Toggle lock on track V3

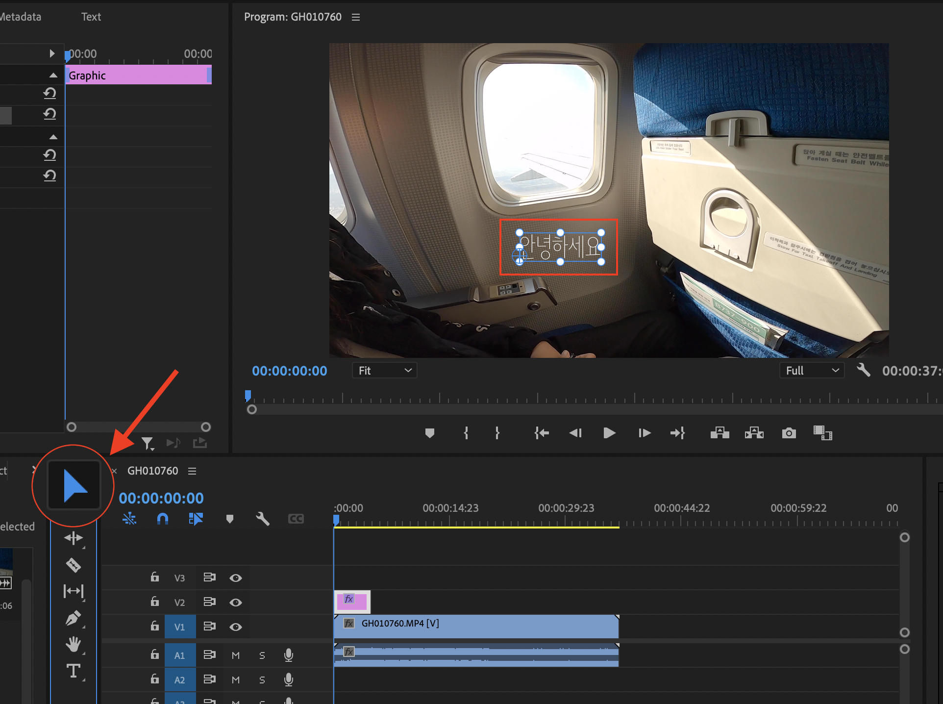point(155,577)
